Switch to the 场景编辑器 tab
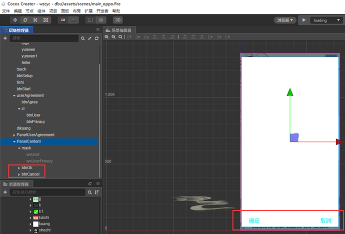The width and height of the screenshot is (345, 234). point(119,30)
